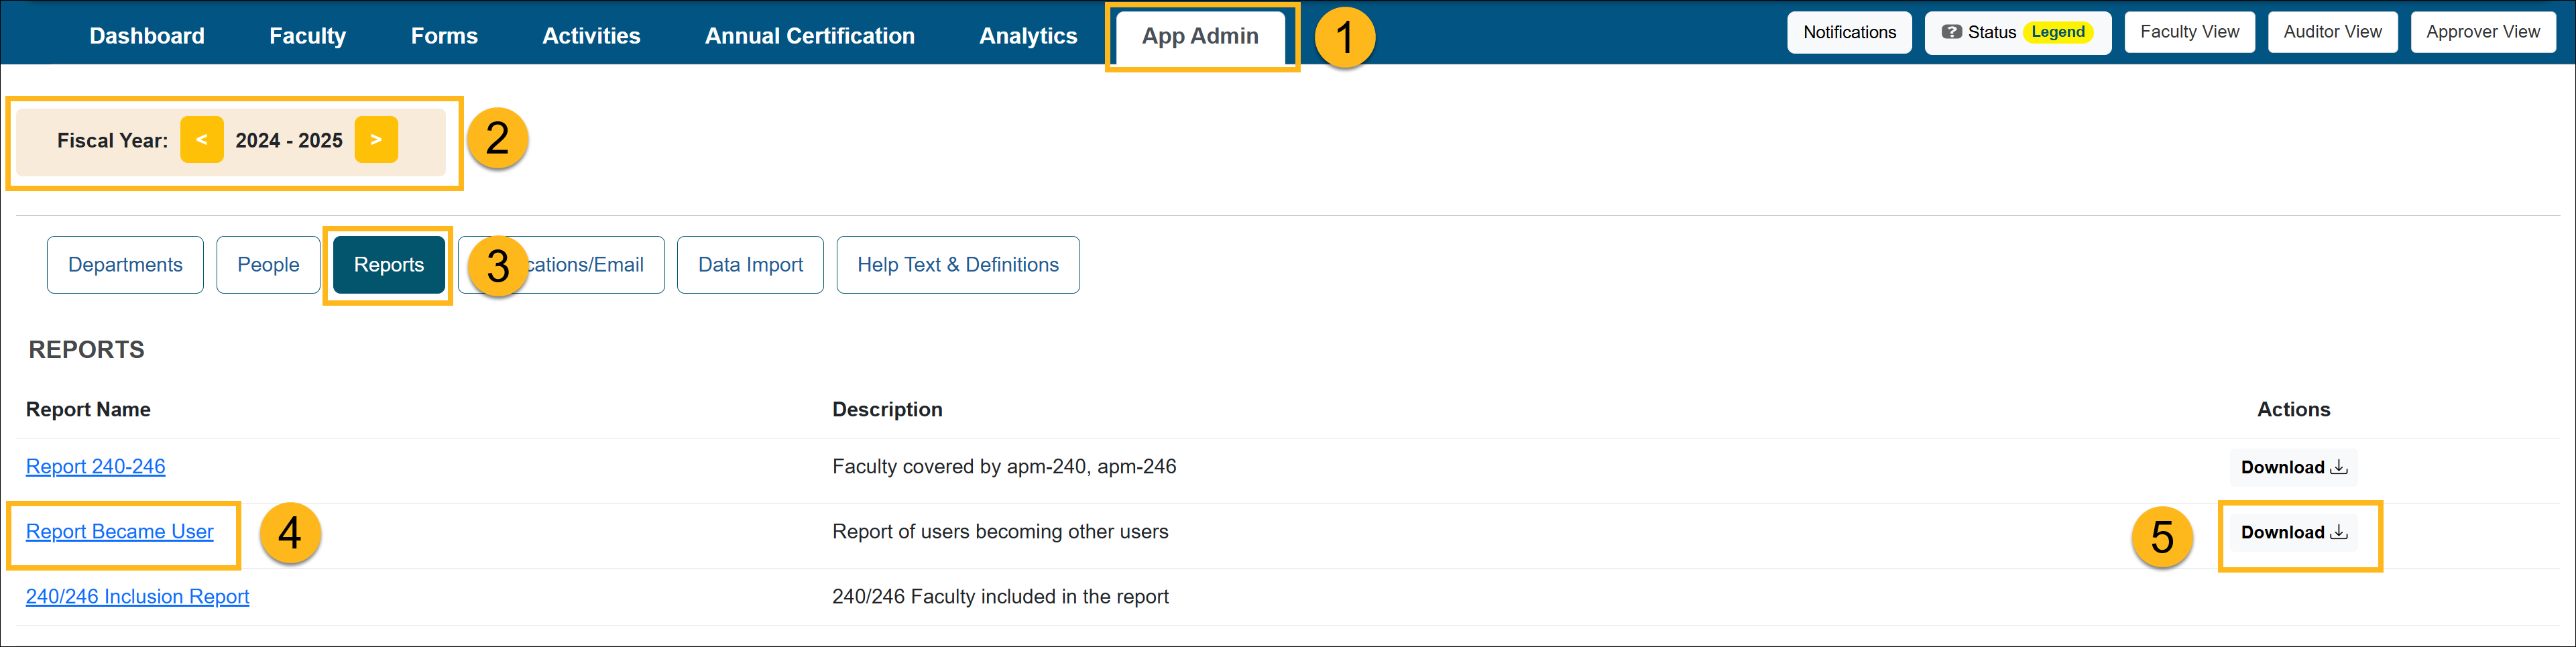
Task: Click the Notifications button
Action: [x=1848, y=31]
